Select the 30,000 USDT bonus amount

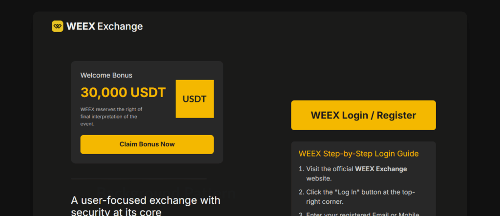tap(123, 92)
